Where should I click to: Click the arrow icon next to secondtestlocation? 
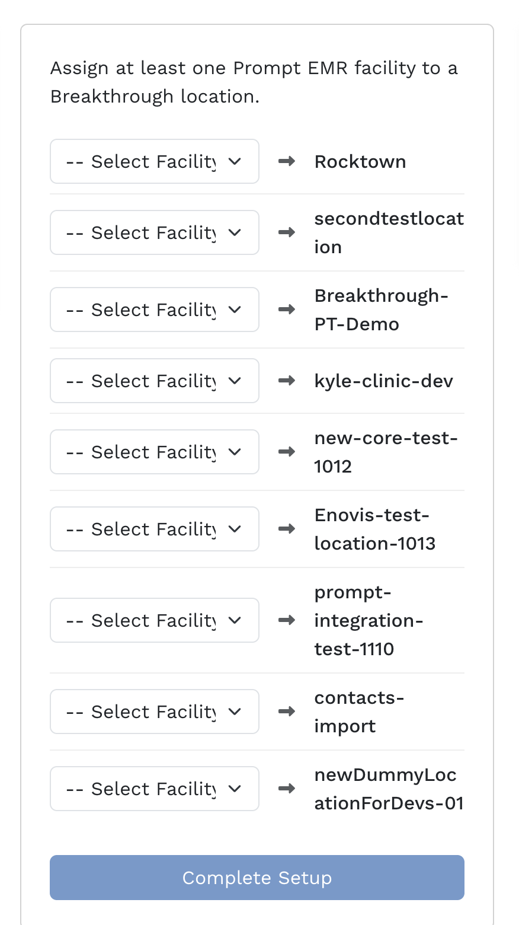click(x=287, y=232)
